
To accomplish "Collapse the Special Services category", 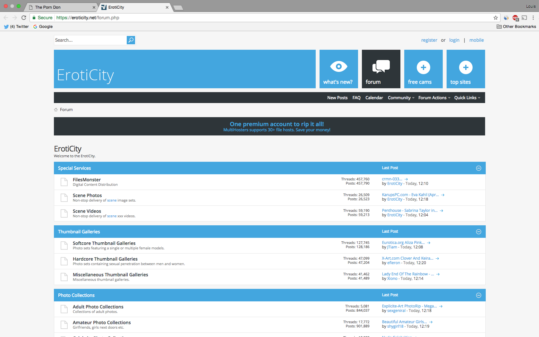I will 479,168.
